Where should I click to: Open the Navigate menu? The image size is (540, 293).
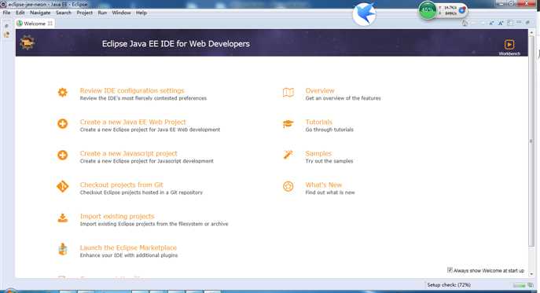40,13
